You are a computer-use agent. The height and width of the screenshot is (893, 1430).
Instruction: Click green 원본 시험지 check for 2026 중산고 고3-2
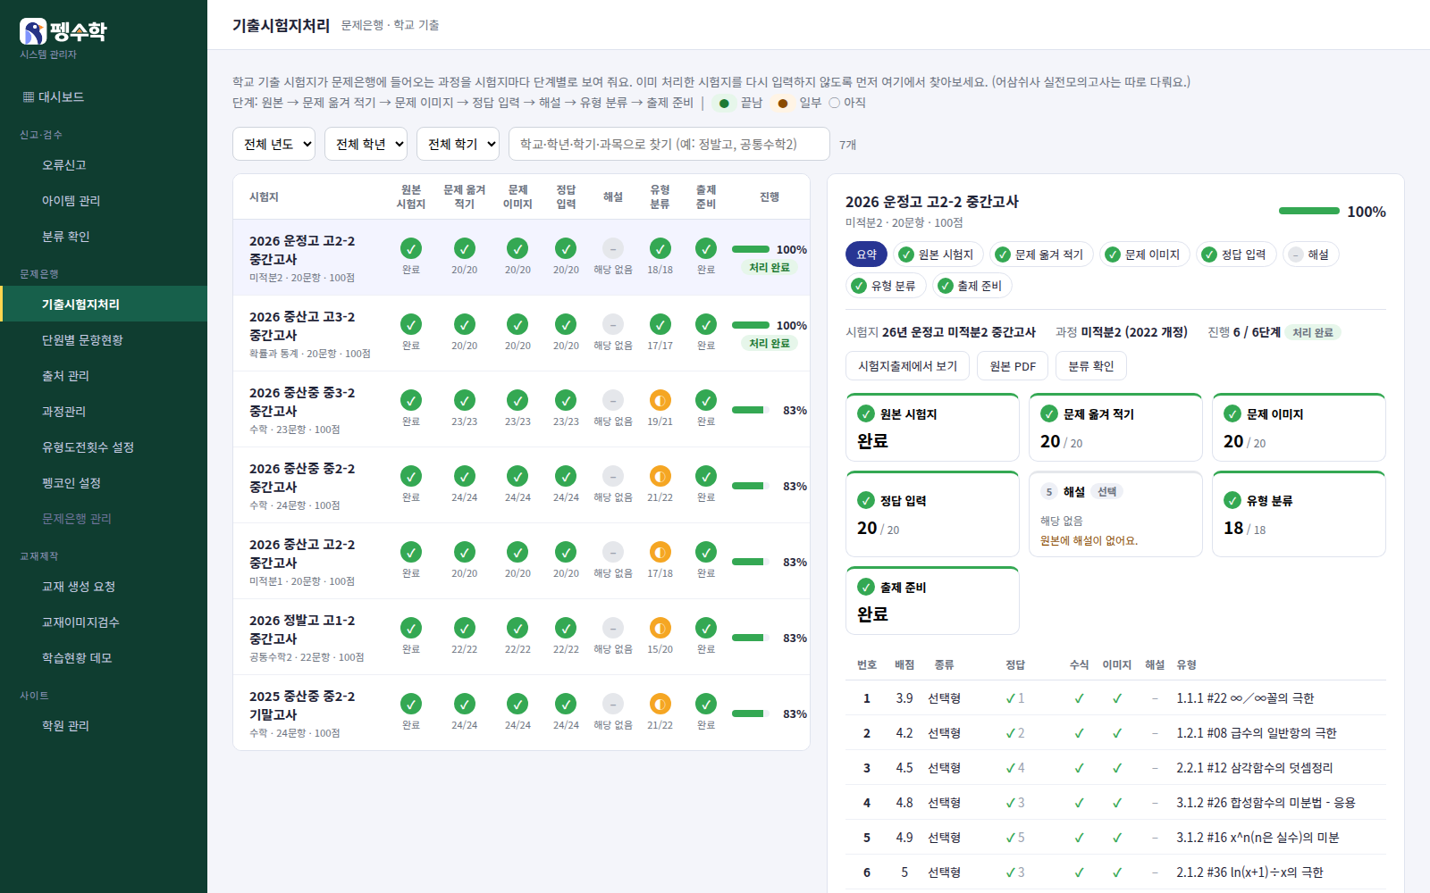coord(411,324)
